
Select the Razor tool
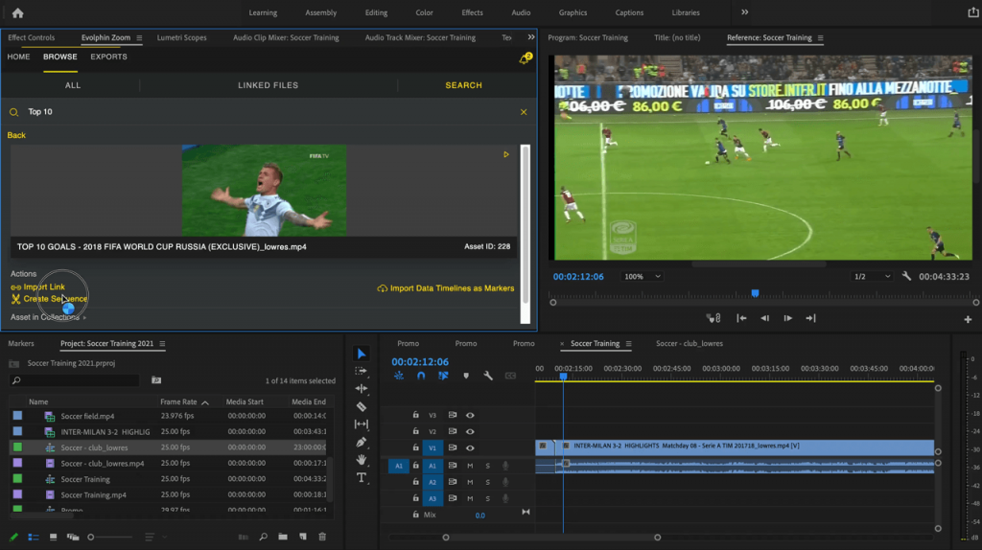point(362,406)
